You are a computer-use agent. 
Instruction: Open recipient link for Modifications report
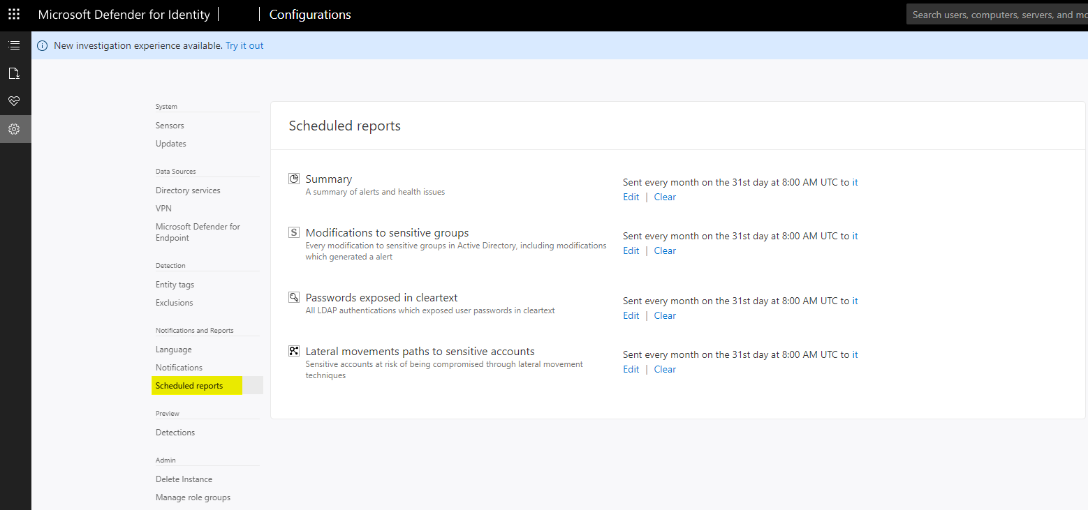[855, 236]
